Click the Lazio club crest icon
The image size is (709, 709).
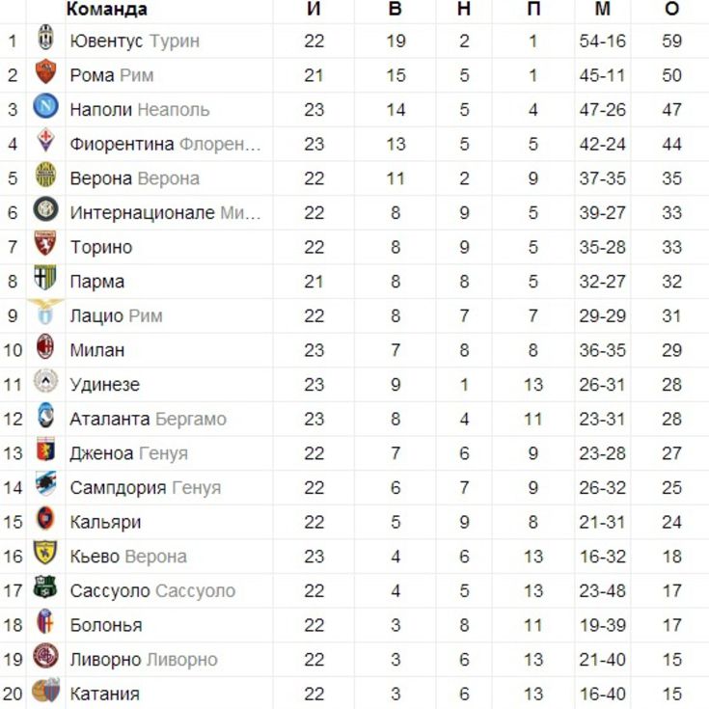point(45,314)
